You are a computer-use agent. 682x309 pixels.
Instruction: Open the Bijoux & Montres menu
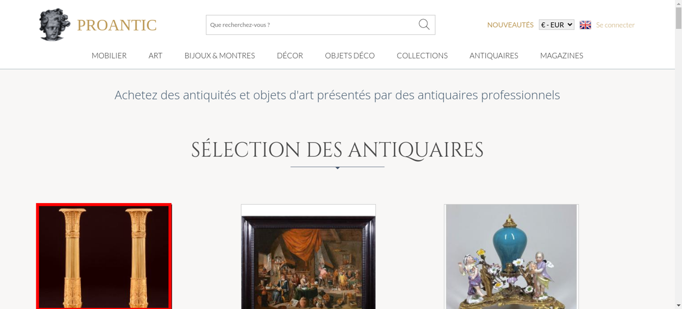(x=220, y=55)
